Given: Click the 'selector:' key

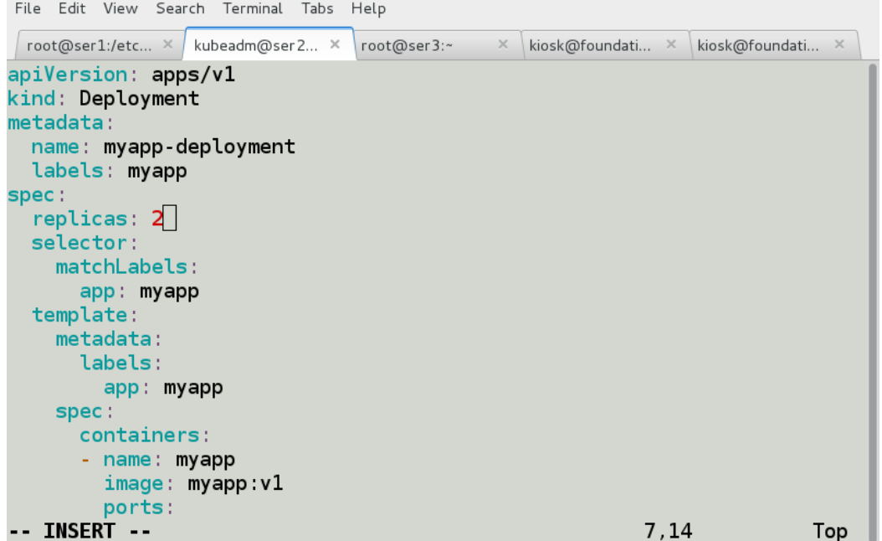Looking at the screenshot, I should pos(85,243).
